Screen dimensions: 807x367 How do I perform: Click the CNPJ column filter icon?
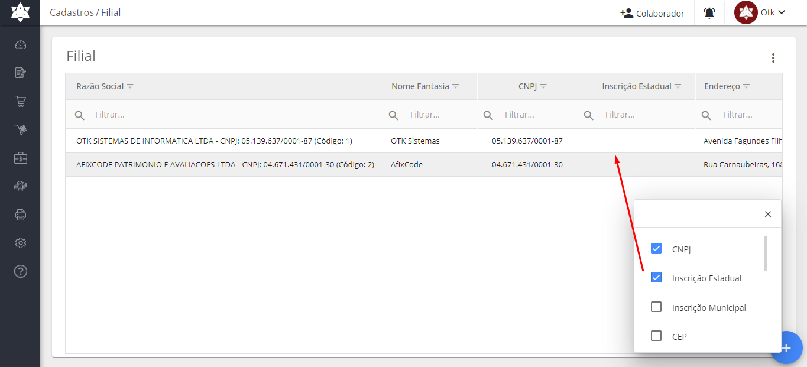click(543, 86)
